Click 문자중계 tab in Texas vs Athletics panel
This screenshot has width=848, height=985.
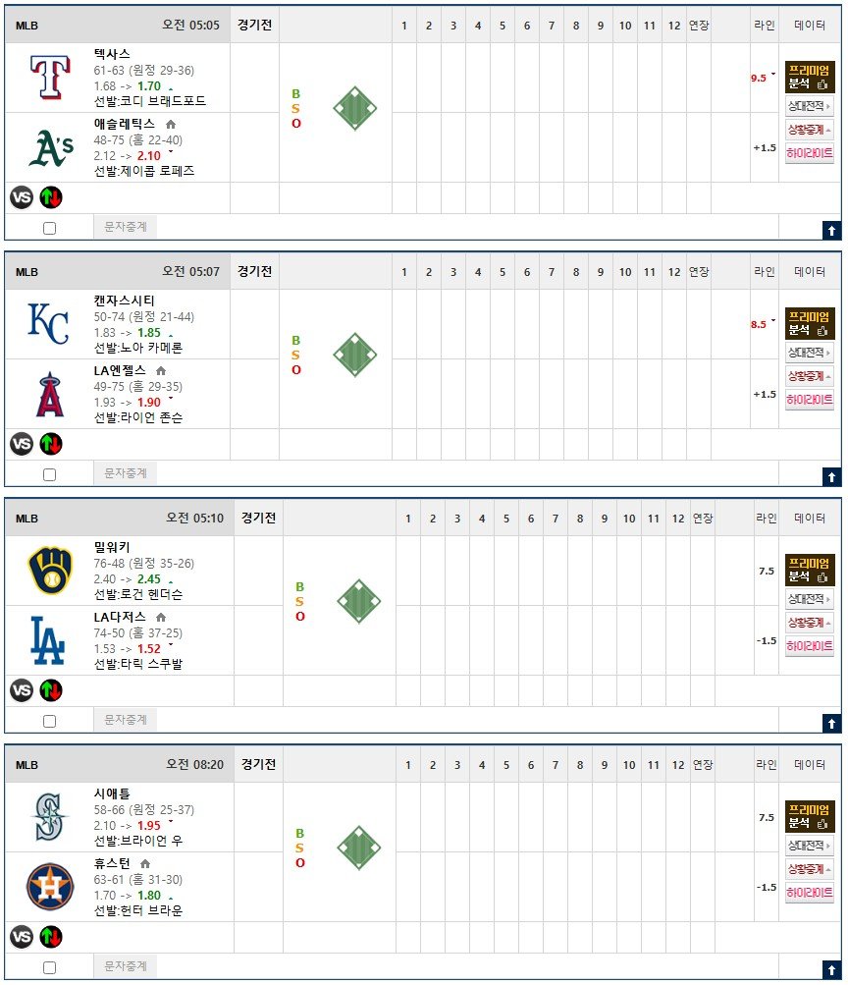pos(126,227)
